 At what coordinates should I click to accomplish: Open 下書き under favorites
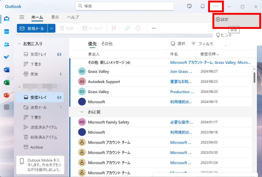coord(40,64)
